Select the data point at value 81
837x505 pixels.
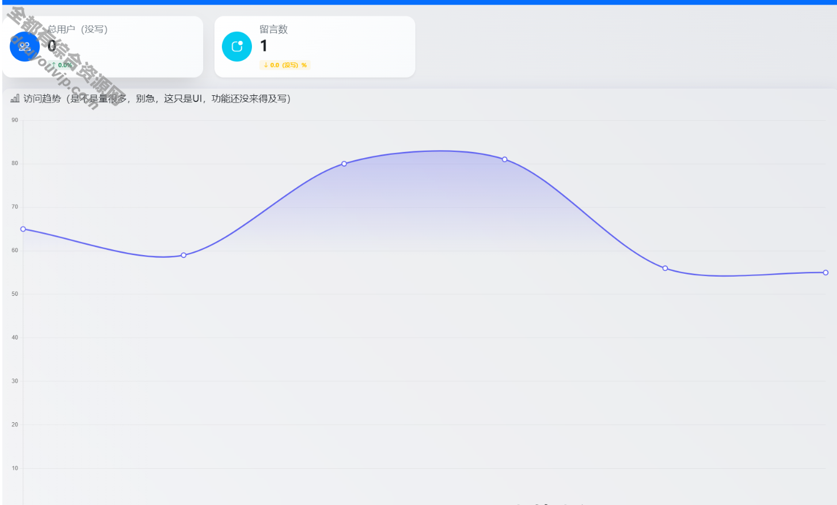(504, 159)
